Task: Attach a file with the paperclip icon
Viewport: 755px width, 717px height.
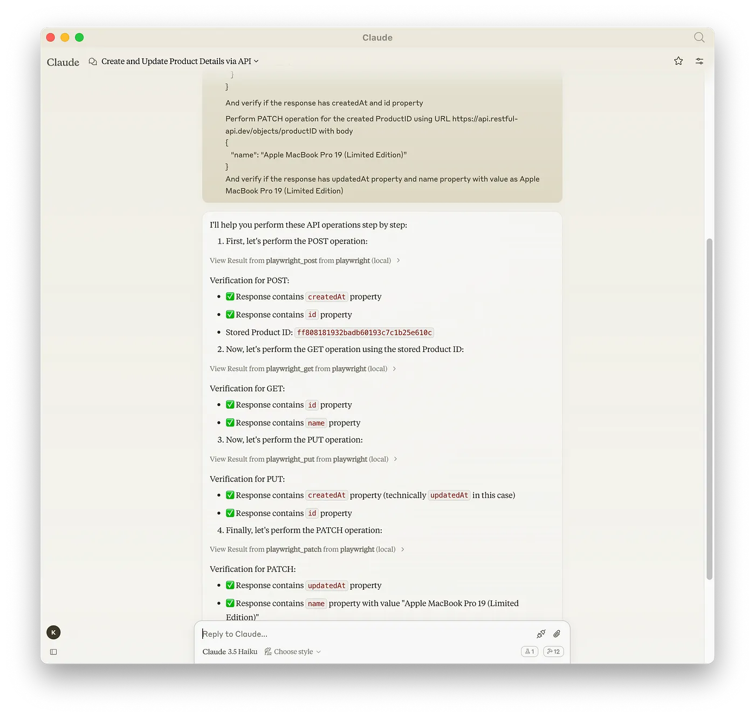Action: [x=557, y=634]
